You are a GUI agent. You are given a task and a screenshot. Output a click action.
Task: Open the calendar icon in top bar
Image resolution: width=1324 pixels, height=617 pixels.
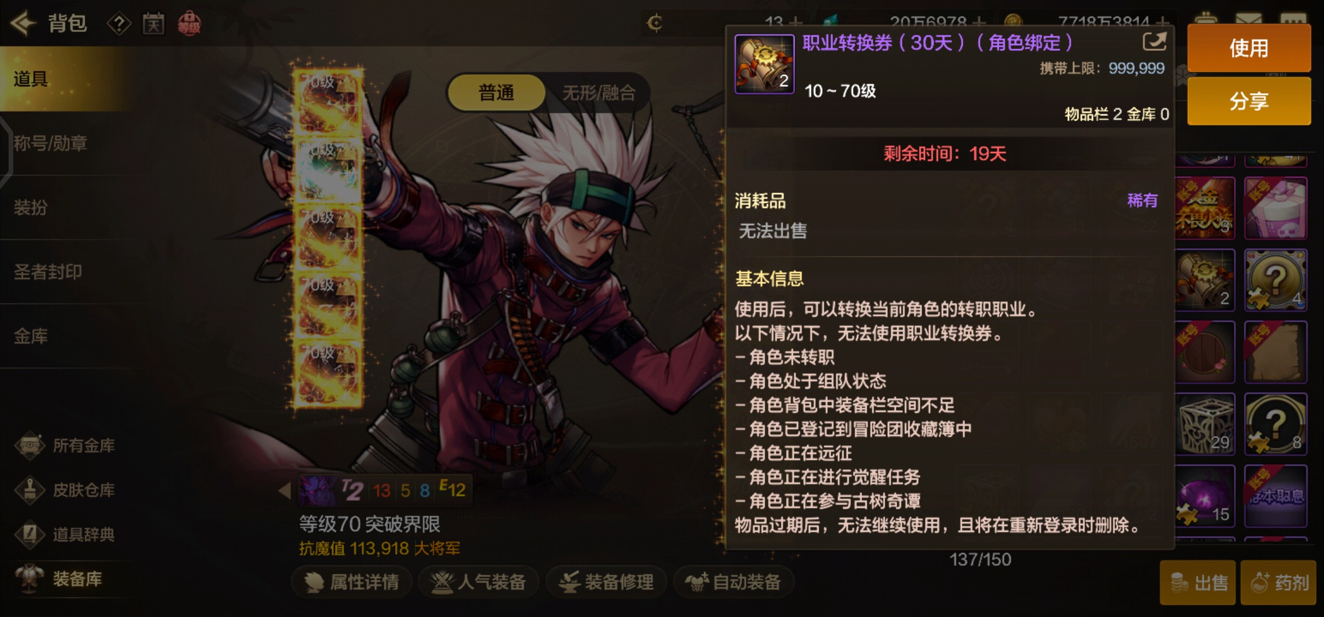(x=153, y=24)
